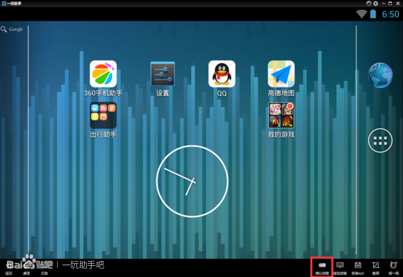The height and width of the screenshot is (277, 403).
Task: Close the 一玩助手 window
Action: click(x=398, y=3)
